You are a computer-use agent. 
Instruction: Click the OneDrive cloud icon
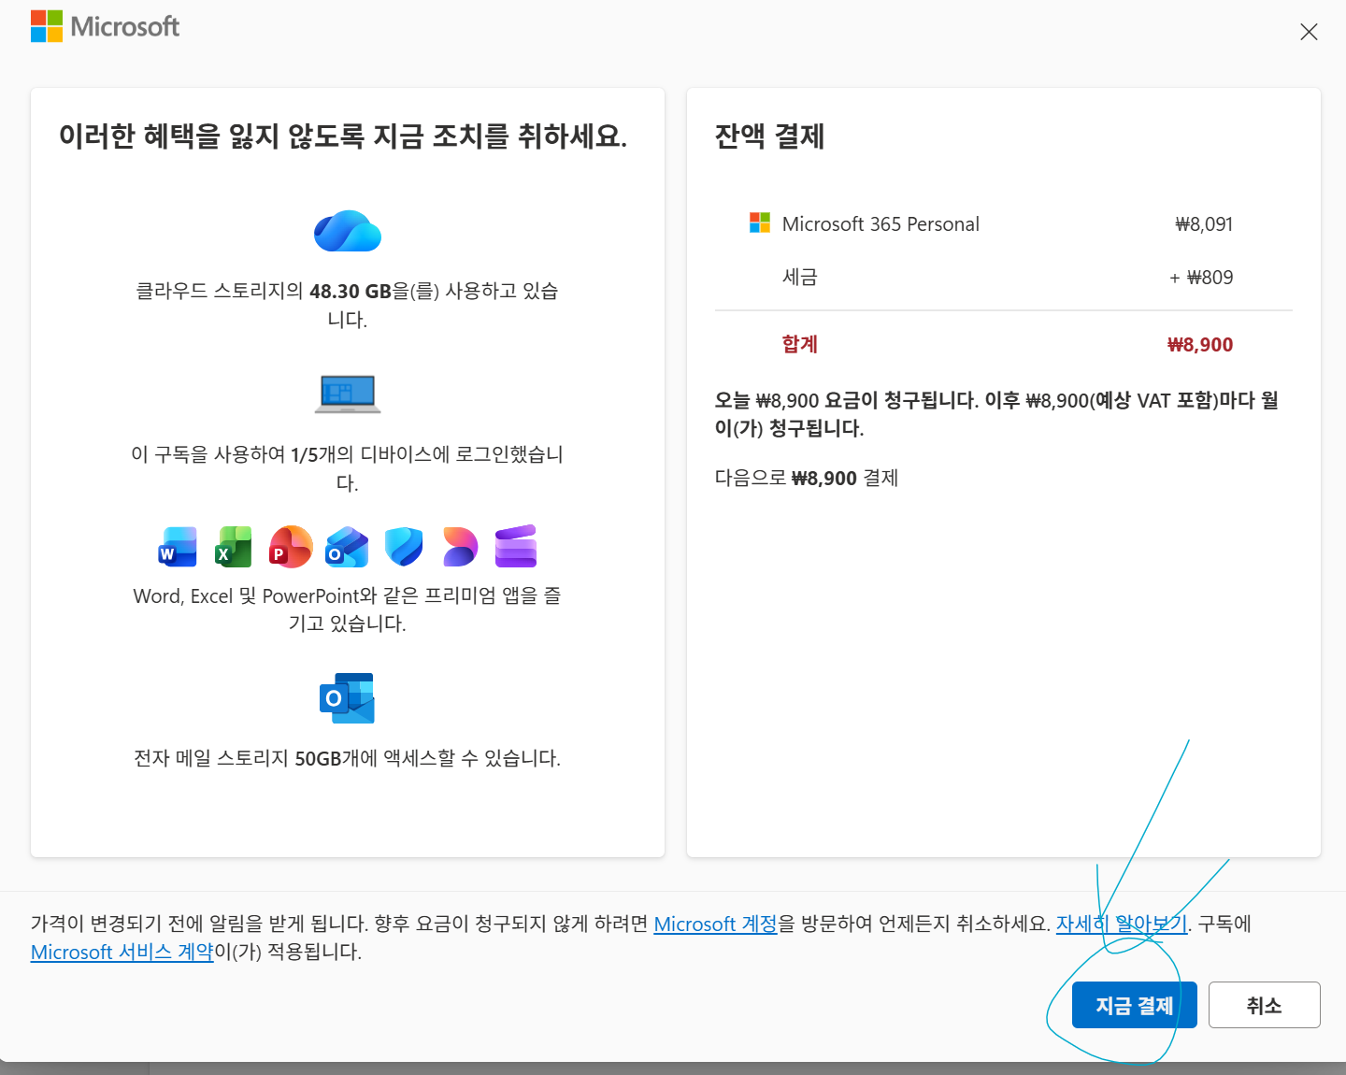[x=348, y=231]
